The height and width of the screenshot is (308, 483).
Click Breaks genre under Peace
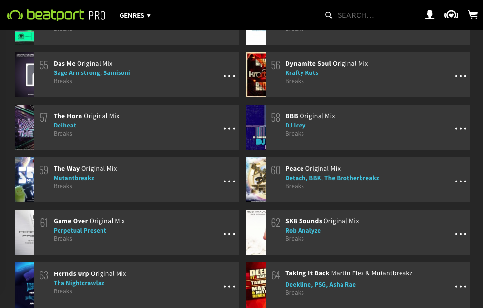tap(295, 186)
